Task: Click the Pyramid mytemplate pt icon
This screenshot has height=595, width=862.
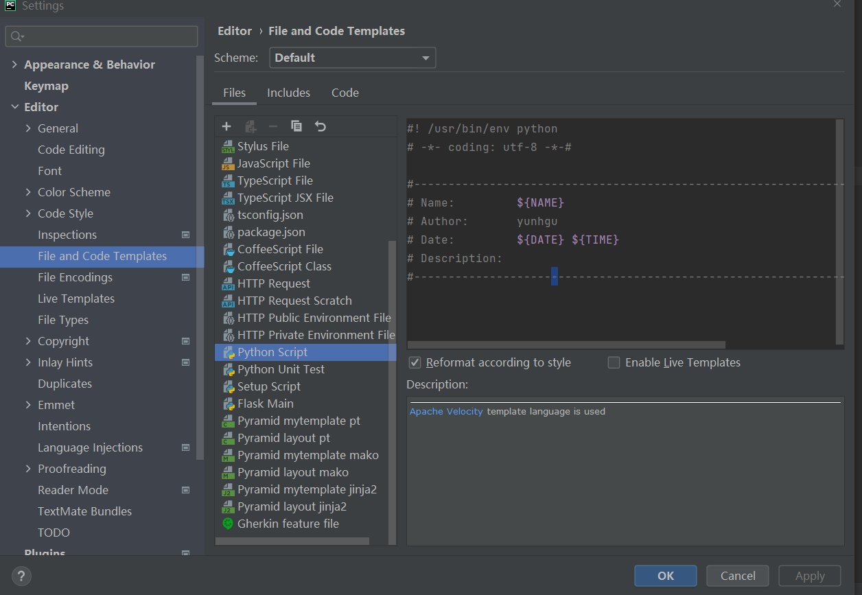Action: [229, 421]
